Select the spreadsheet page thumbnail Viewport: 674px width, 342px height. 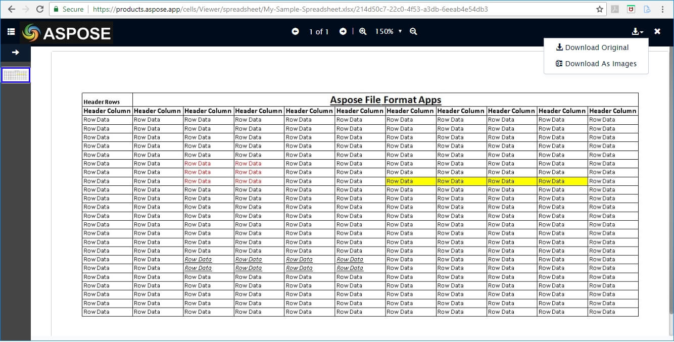pyautogui.click(x=16, y=74)
